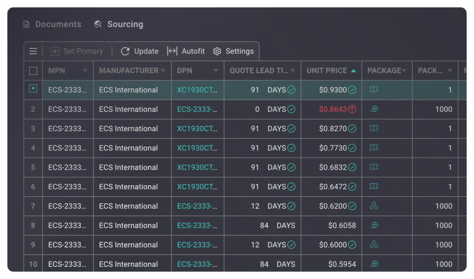
Task: Click the lead time checkmark icon in row 5
Action: pyautogui.click(x=291, y=167)
